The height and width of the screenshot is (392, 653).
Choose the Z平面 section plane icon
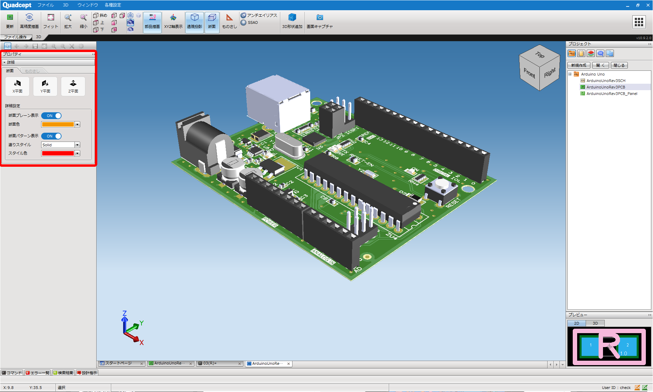73,86
